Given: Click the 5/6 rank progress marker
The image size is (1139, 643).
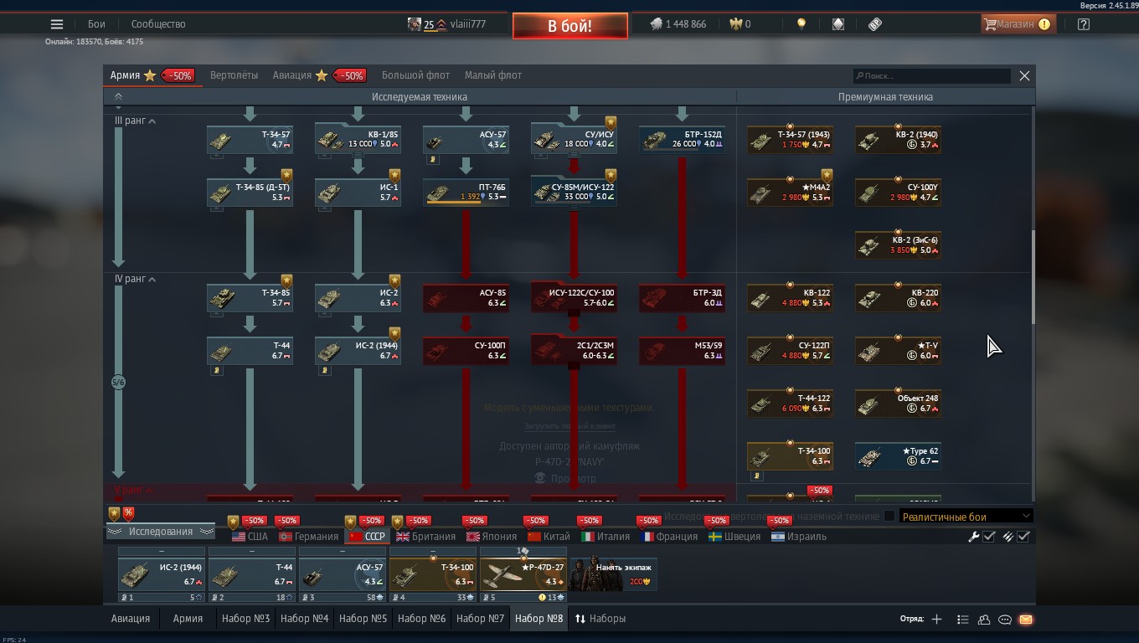Looking at the screenshot, I should coord(118,383).
